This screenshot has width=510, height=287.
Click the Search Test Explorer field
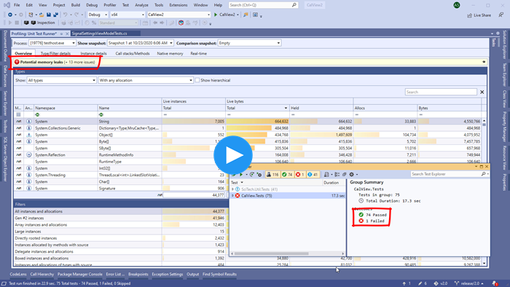446,174
